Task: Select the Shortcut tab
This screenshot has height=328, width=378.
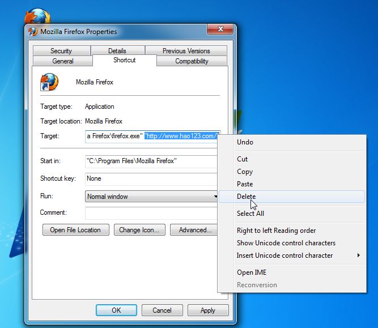Action: coord(124,60)
